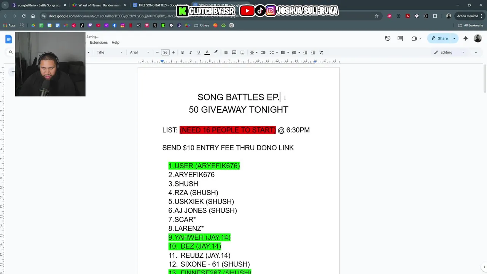
Task: Open the Extensions menu
Action: click(x=99, y=42)
